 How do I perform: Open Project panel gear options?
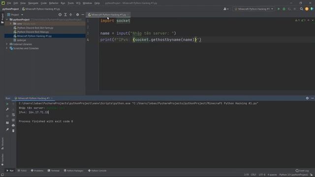78,15
